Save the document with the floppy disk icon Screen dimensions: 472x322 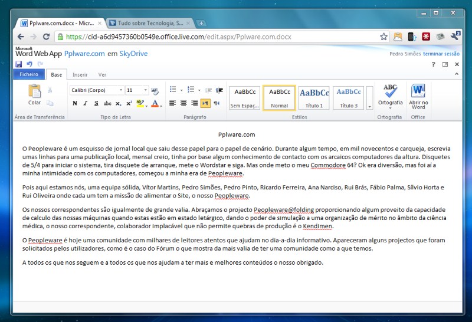[19, 64]
